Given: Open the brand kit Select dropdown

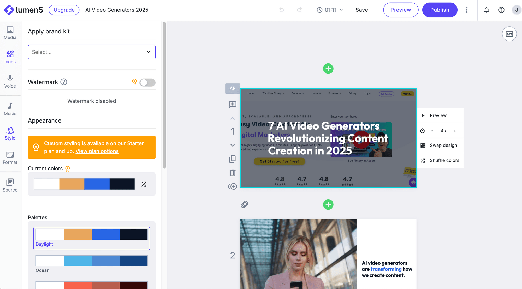Looking at the screenshot, I should click(91, 52).
